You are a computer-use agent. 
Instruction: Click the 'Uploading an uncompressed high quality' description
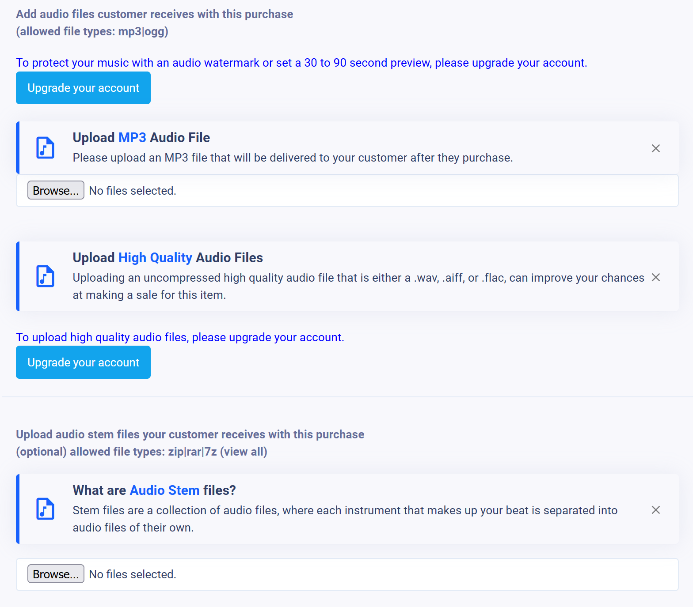click(x=358, y=286)
